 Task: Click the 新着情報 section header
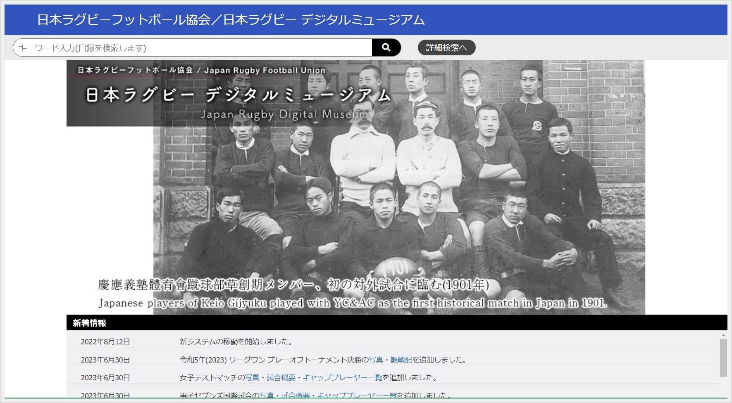[90, 323]
